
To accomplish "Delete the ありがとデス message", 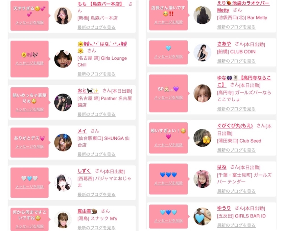I will 29,146.
